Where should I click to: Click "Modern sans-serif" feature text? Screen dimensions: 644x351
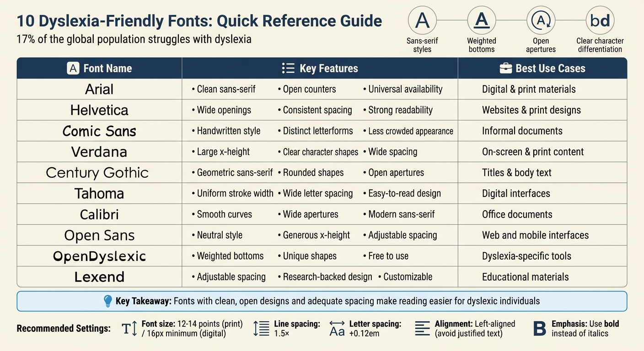[402, 214]
